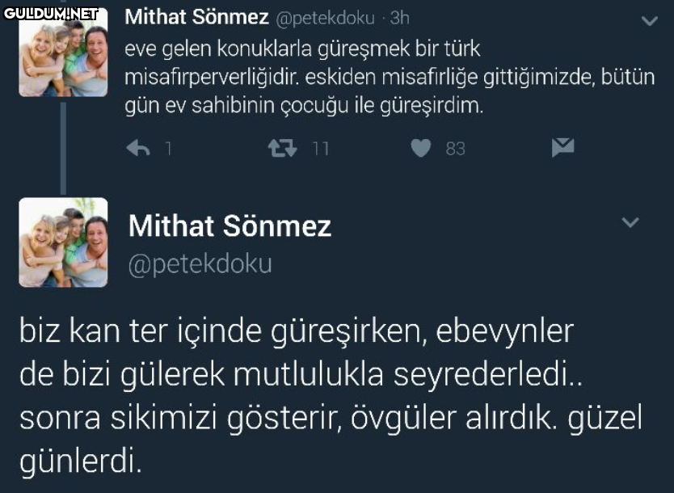Open the lower tweet profile picture
Screen dimensions: 674x493
63,242
